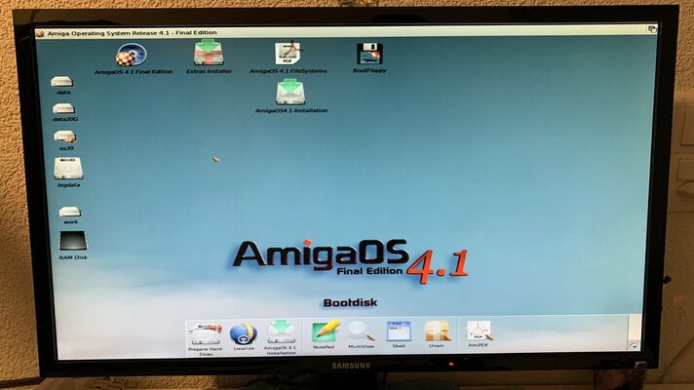This screenshot has width=694, height=390.
Task: Open the RAM Disk icon
Action: (x=73, y=241)
